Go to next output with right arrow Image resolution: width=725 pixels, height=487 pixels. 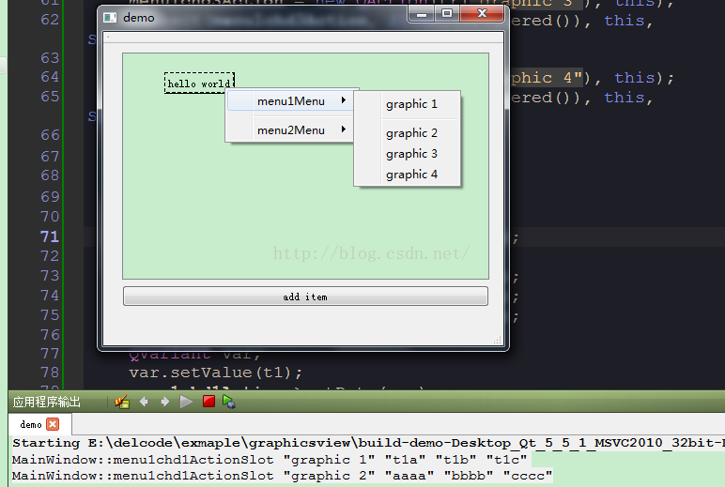click(165, 402)
